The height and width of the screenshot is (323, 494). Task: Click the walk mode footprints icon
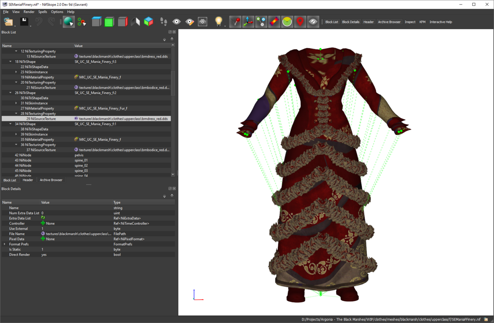click(x=163, y=22)
